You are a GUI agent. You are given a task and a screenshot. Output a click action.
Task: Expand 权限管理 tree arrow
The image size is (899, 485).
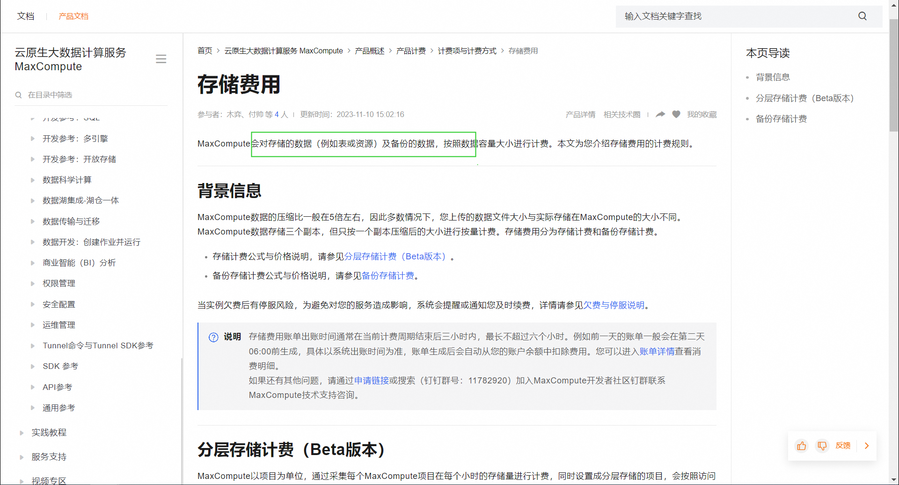coord(33,283)
